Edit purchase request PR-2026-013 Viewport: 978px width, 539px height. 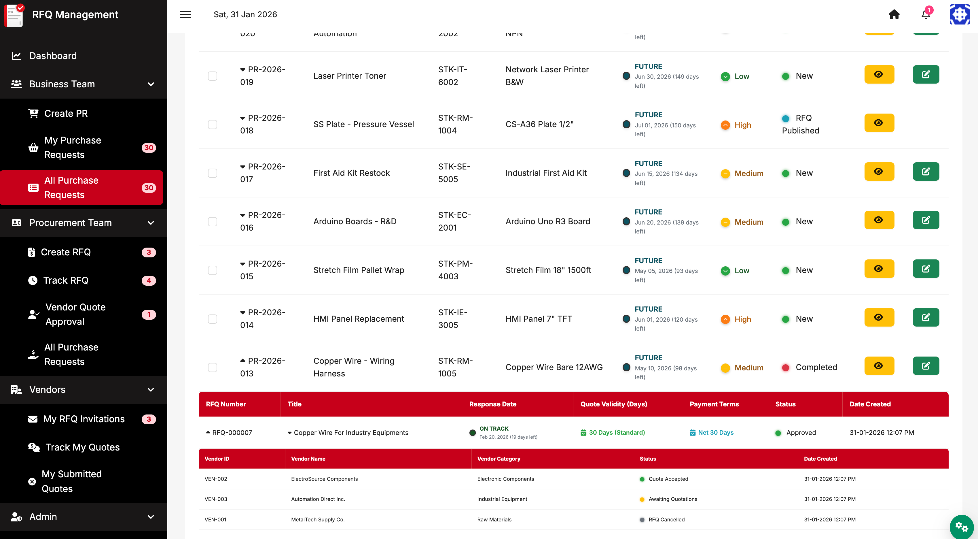(926, 366)
